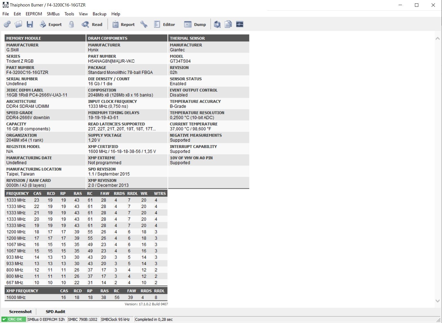Click the Trident Z RGB series value
This screenshot has width=442, height=323.
click(20, 61)
